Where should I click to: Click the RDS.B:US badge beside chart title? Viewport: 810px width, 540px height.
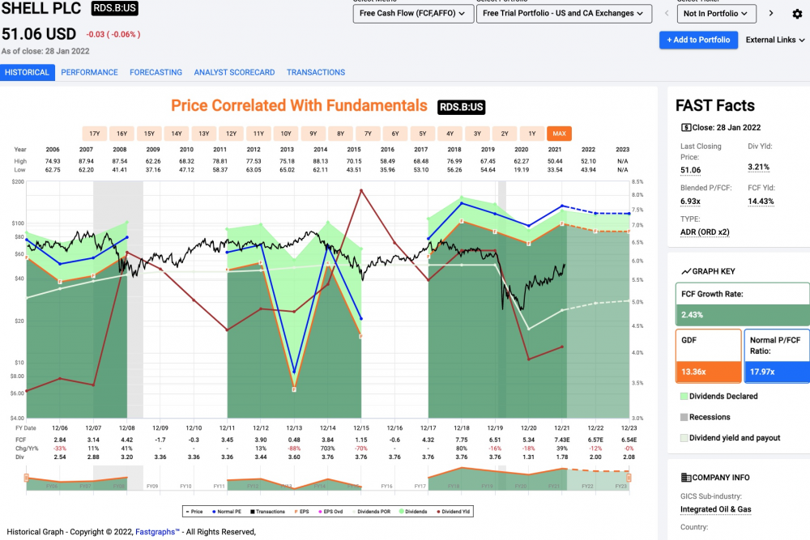coord(462,107)
